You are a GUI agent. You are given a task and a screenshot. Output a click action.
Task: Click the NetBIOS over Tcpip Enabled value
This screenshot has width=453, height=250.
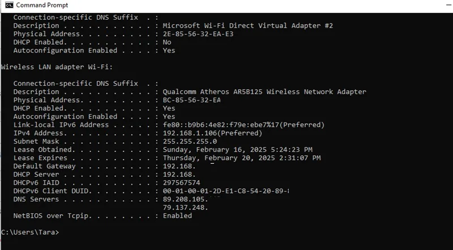click(x=177, y=216)
